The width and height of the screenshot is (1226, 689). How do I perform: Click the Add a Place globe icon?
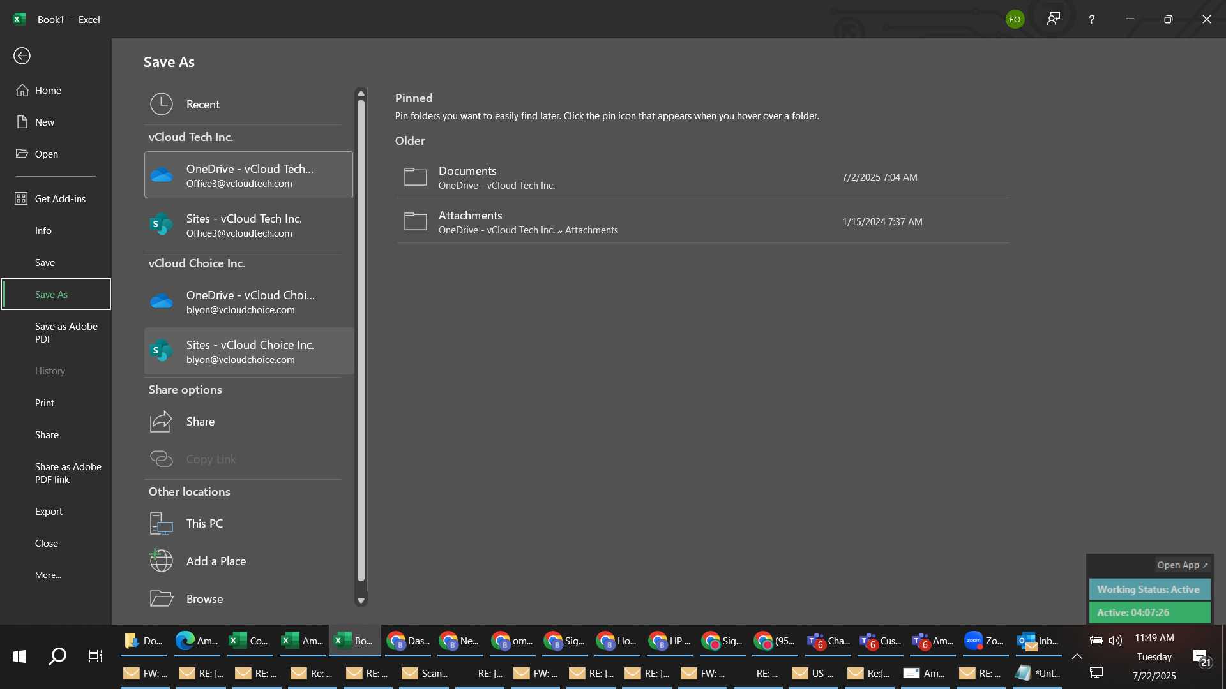(x=162, y=561)
